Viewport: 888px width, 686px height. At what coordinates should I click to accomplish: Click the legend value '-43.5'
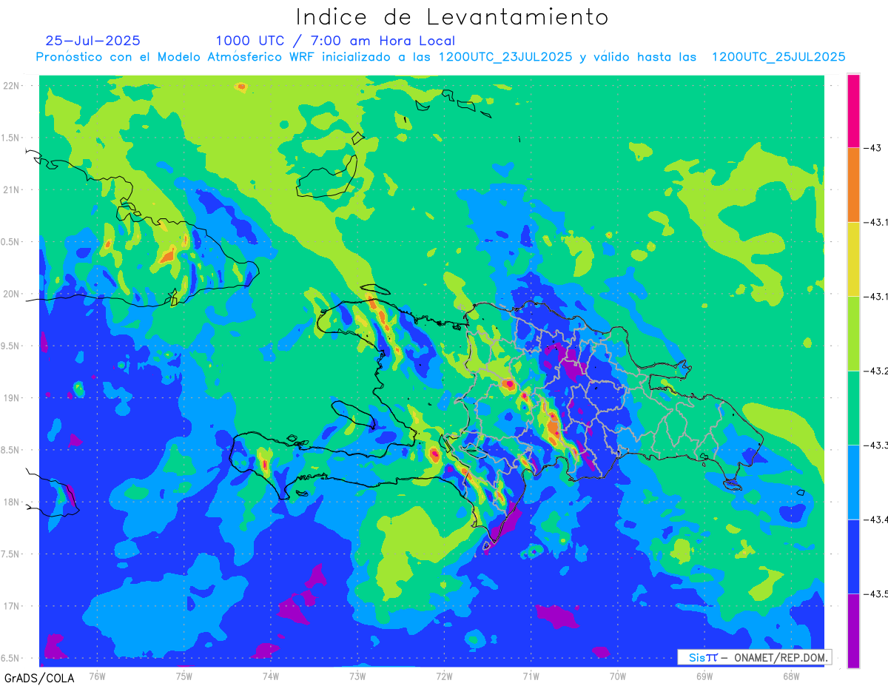coord(875,593)
